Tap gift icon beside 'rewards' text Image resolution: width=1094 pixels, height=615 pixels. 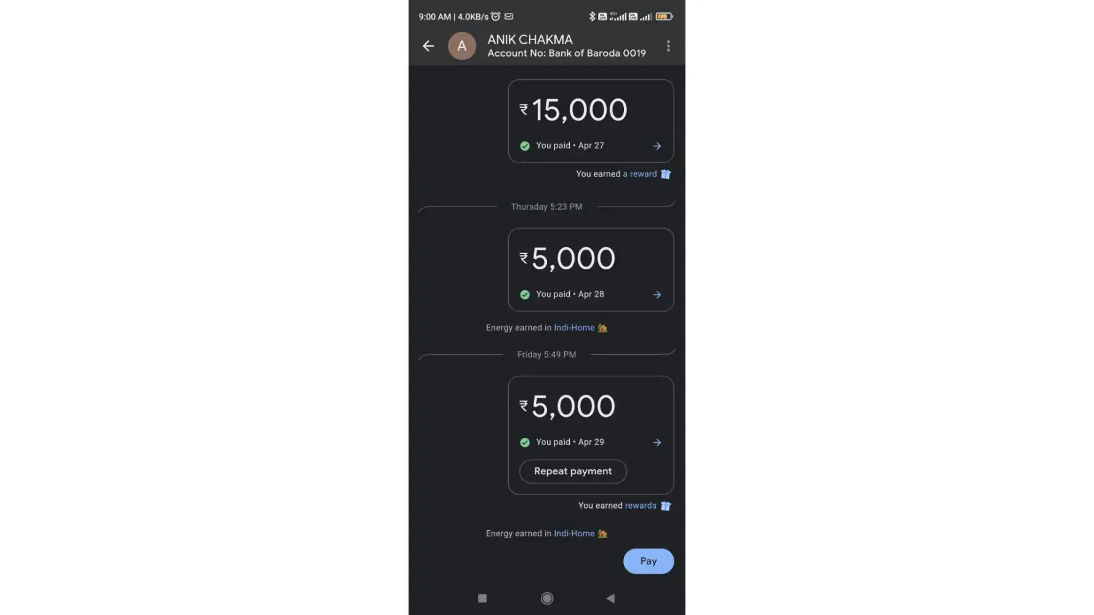point(666,506)
